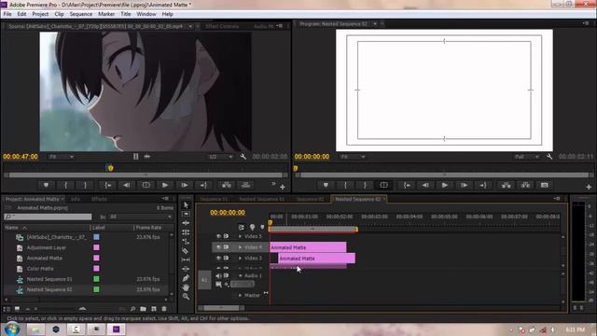Select the Slip tool
The height and width of the screenshot is (336, 597).
[186, 259]
